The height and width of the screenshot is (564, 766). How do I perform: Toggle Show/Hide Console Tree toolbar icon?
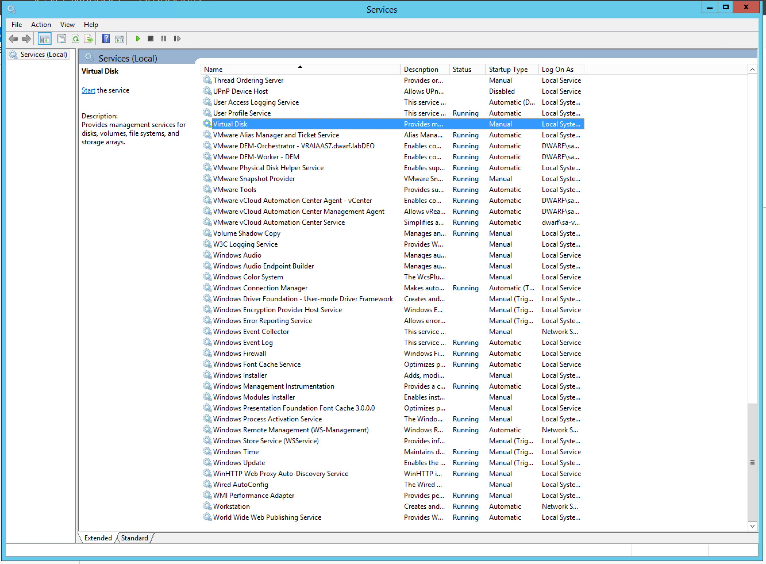(x=44, y=39)
